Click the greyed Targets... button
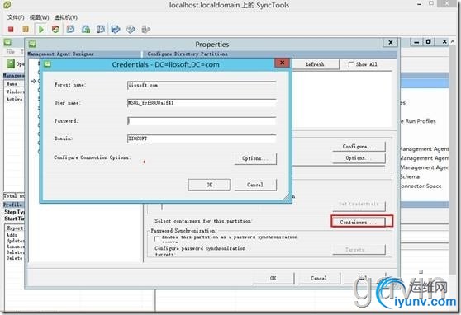The width and height of the screenshot is (461, 315). pos(359,250)
